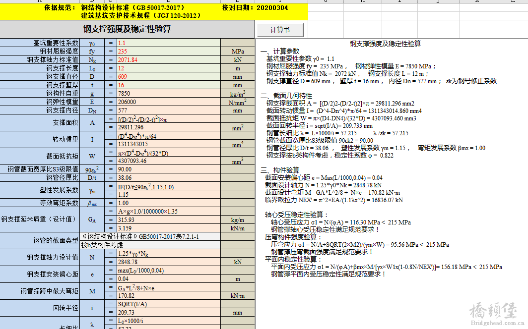528x329 pixels.
Task: Select the label cell 钢管撑跨中最大弯矩
Action: [40, 291]
